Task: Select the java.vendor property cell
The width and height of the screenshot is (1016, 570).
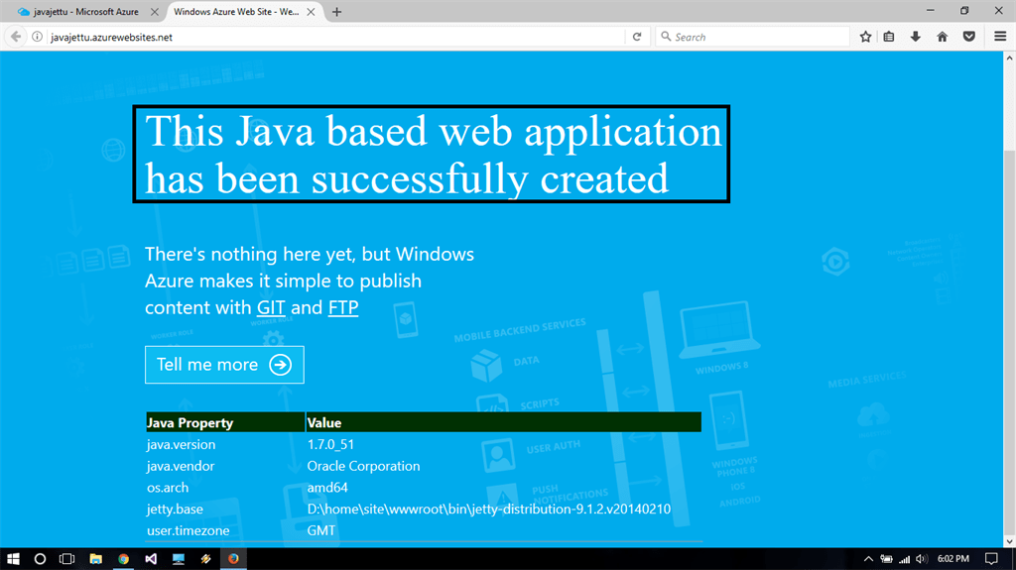Action: pos(181,466)
